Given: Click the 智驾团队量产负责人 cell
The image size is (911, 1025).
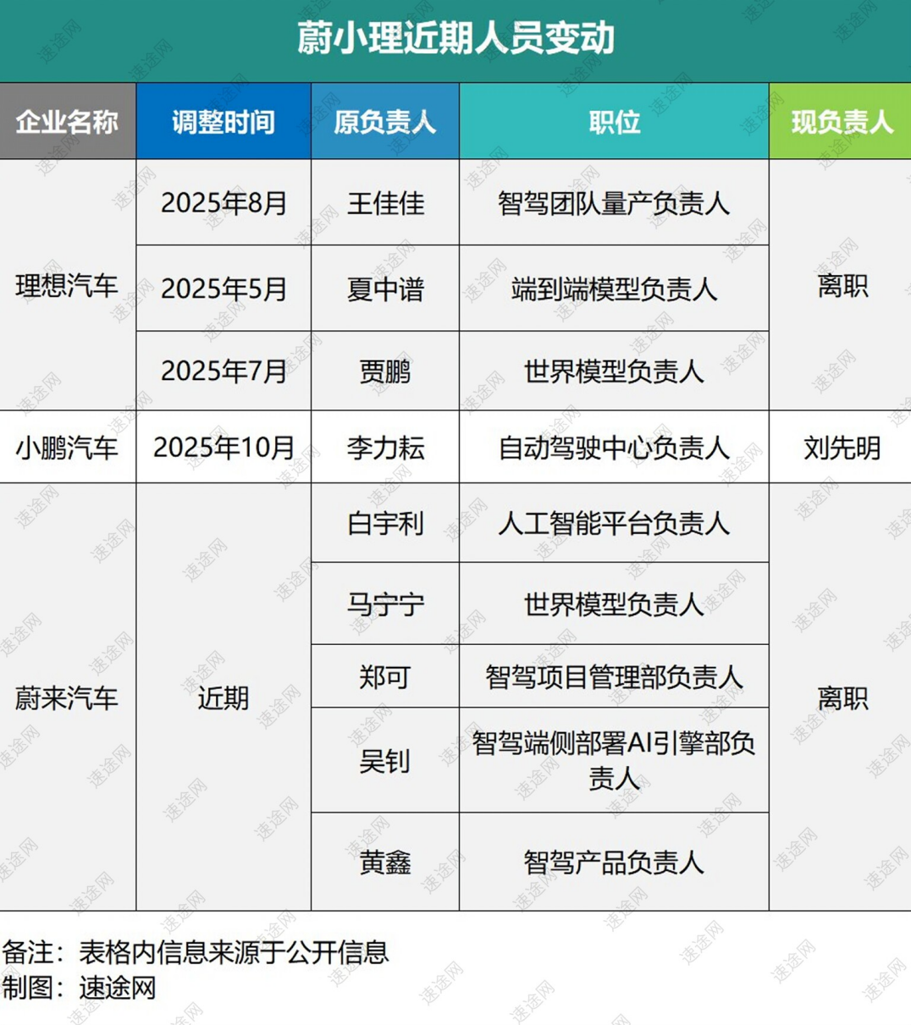Looking at the screenshot, I should 614,203.
